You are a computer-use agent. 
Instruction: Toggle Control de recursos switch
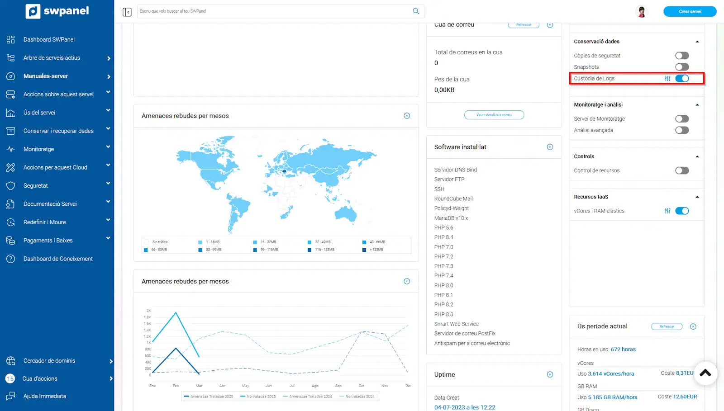[682, 170]
